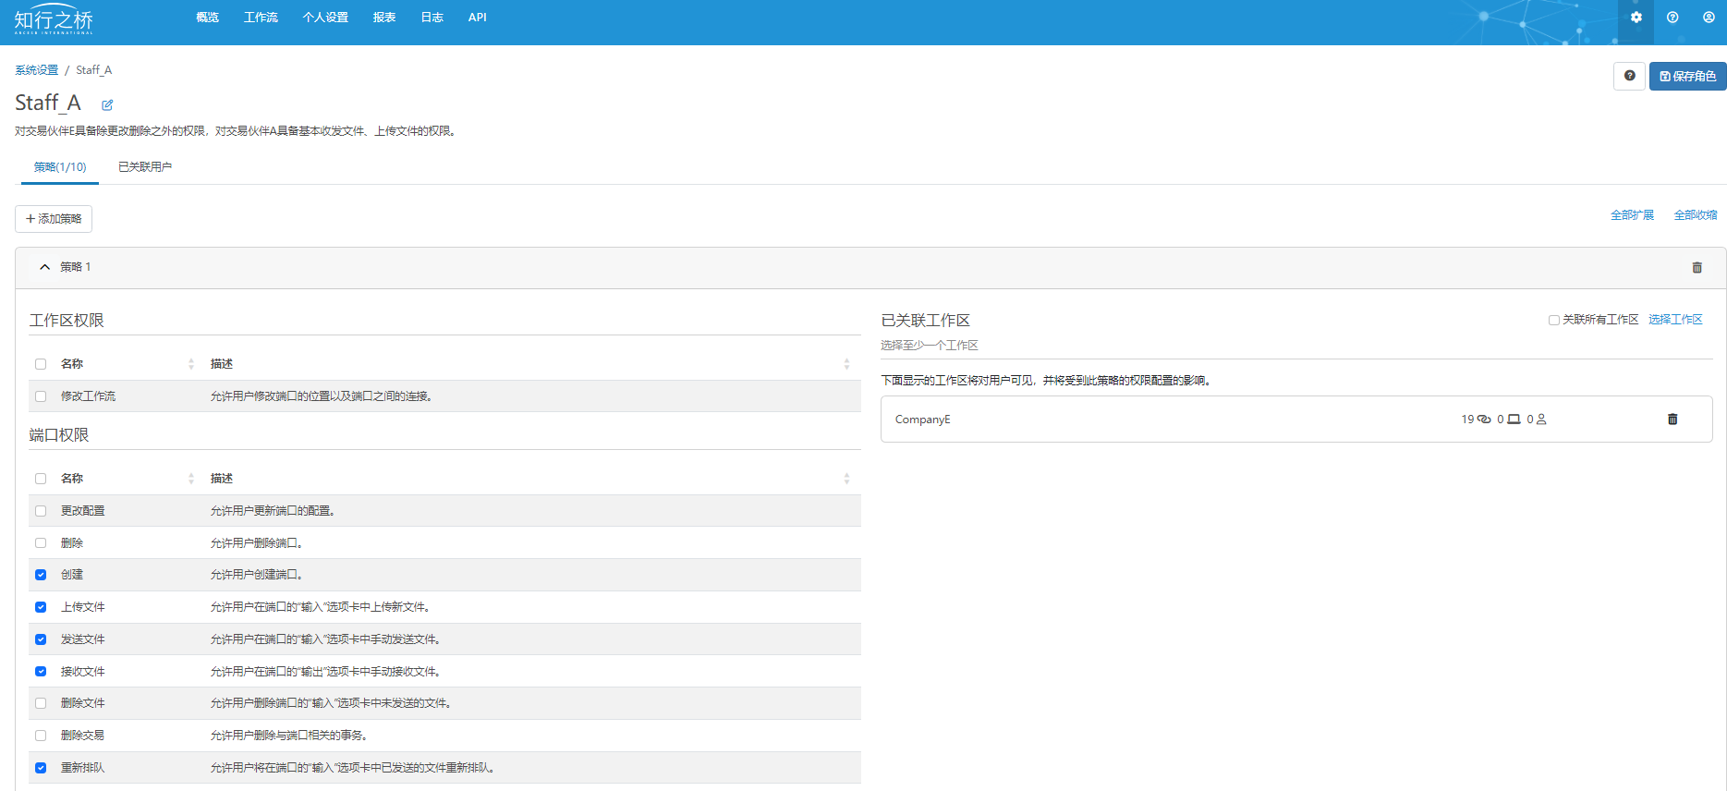The image size is (1727, 791).
Task: Open the 日志 menu
Action: pos(432,18)
